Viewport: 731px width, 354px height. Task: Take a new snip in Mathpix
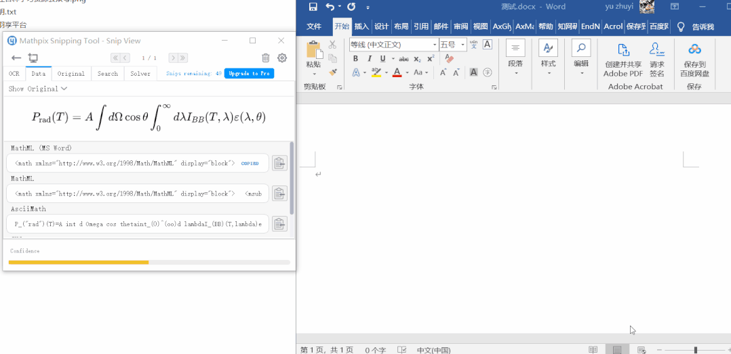33,58
